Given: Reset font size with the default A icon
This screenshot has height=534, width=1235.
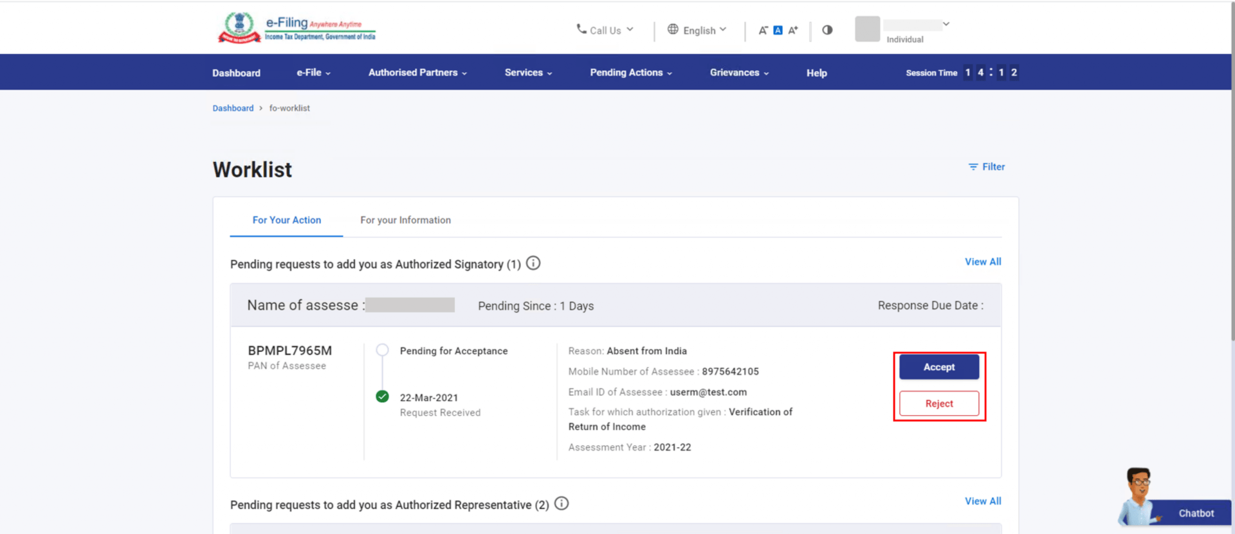Looking at the screenshot, I should pyautogui.click(x=778, y=30).
